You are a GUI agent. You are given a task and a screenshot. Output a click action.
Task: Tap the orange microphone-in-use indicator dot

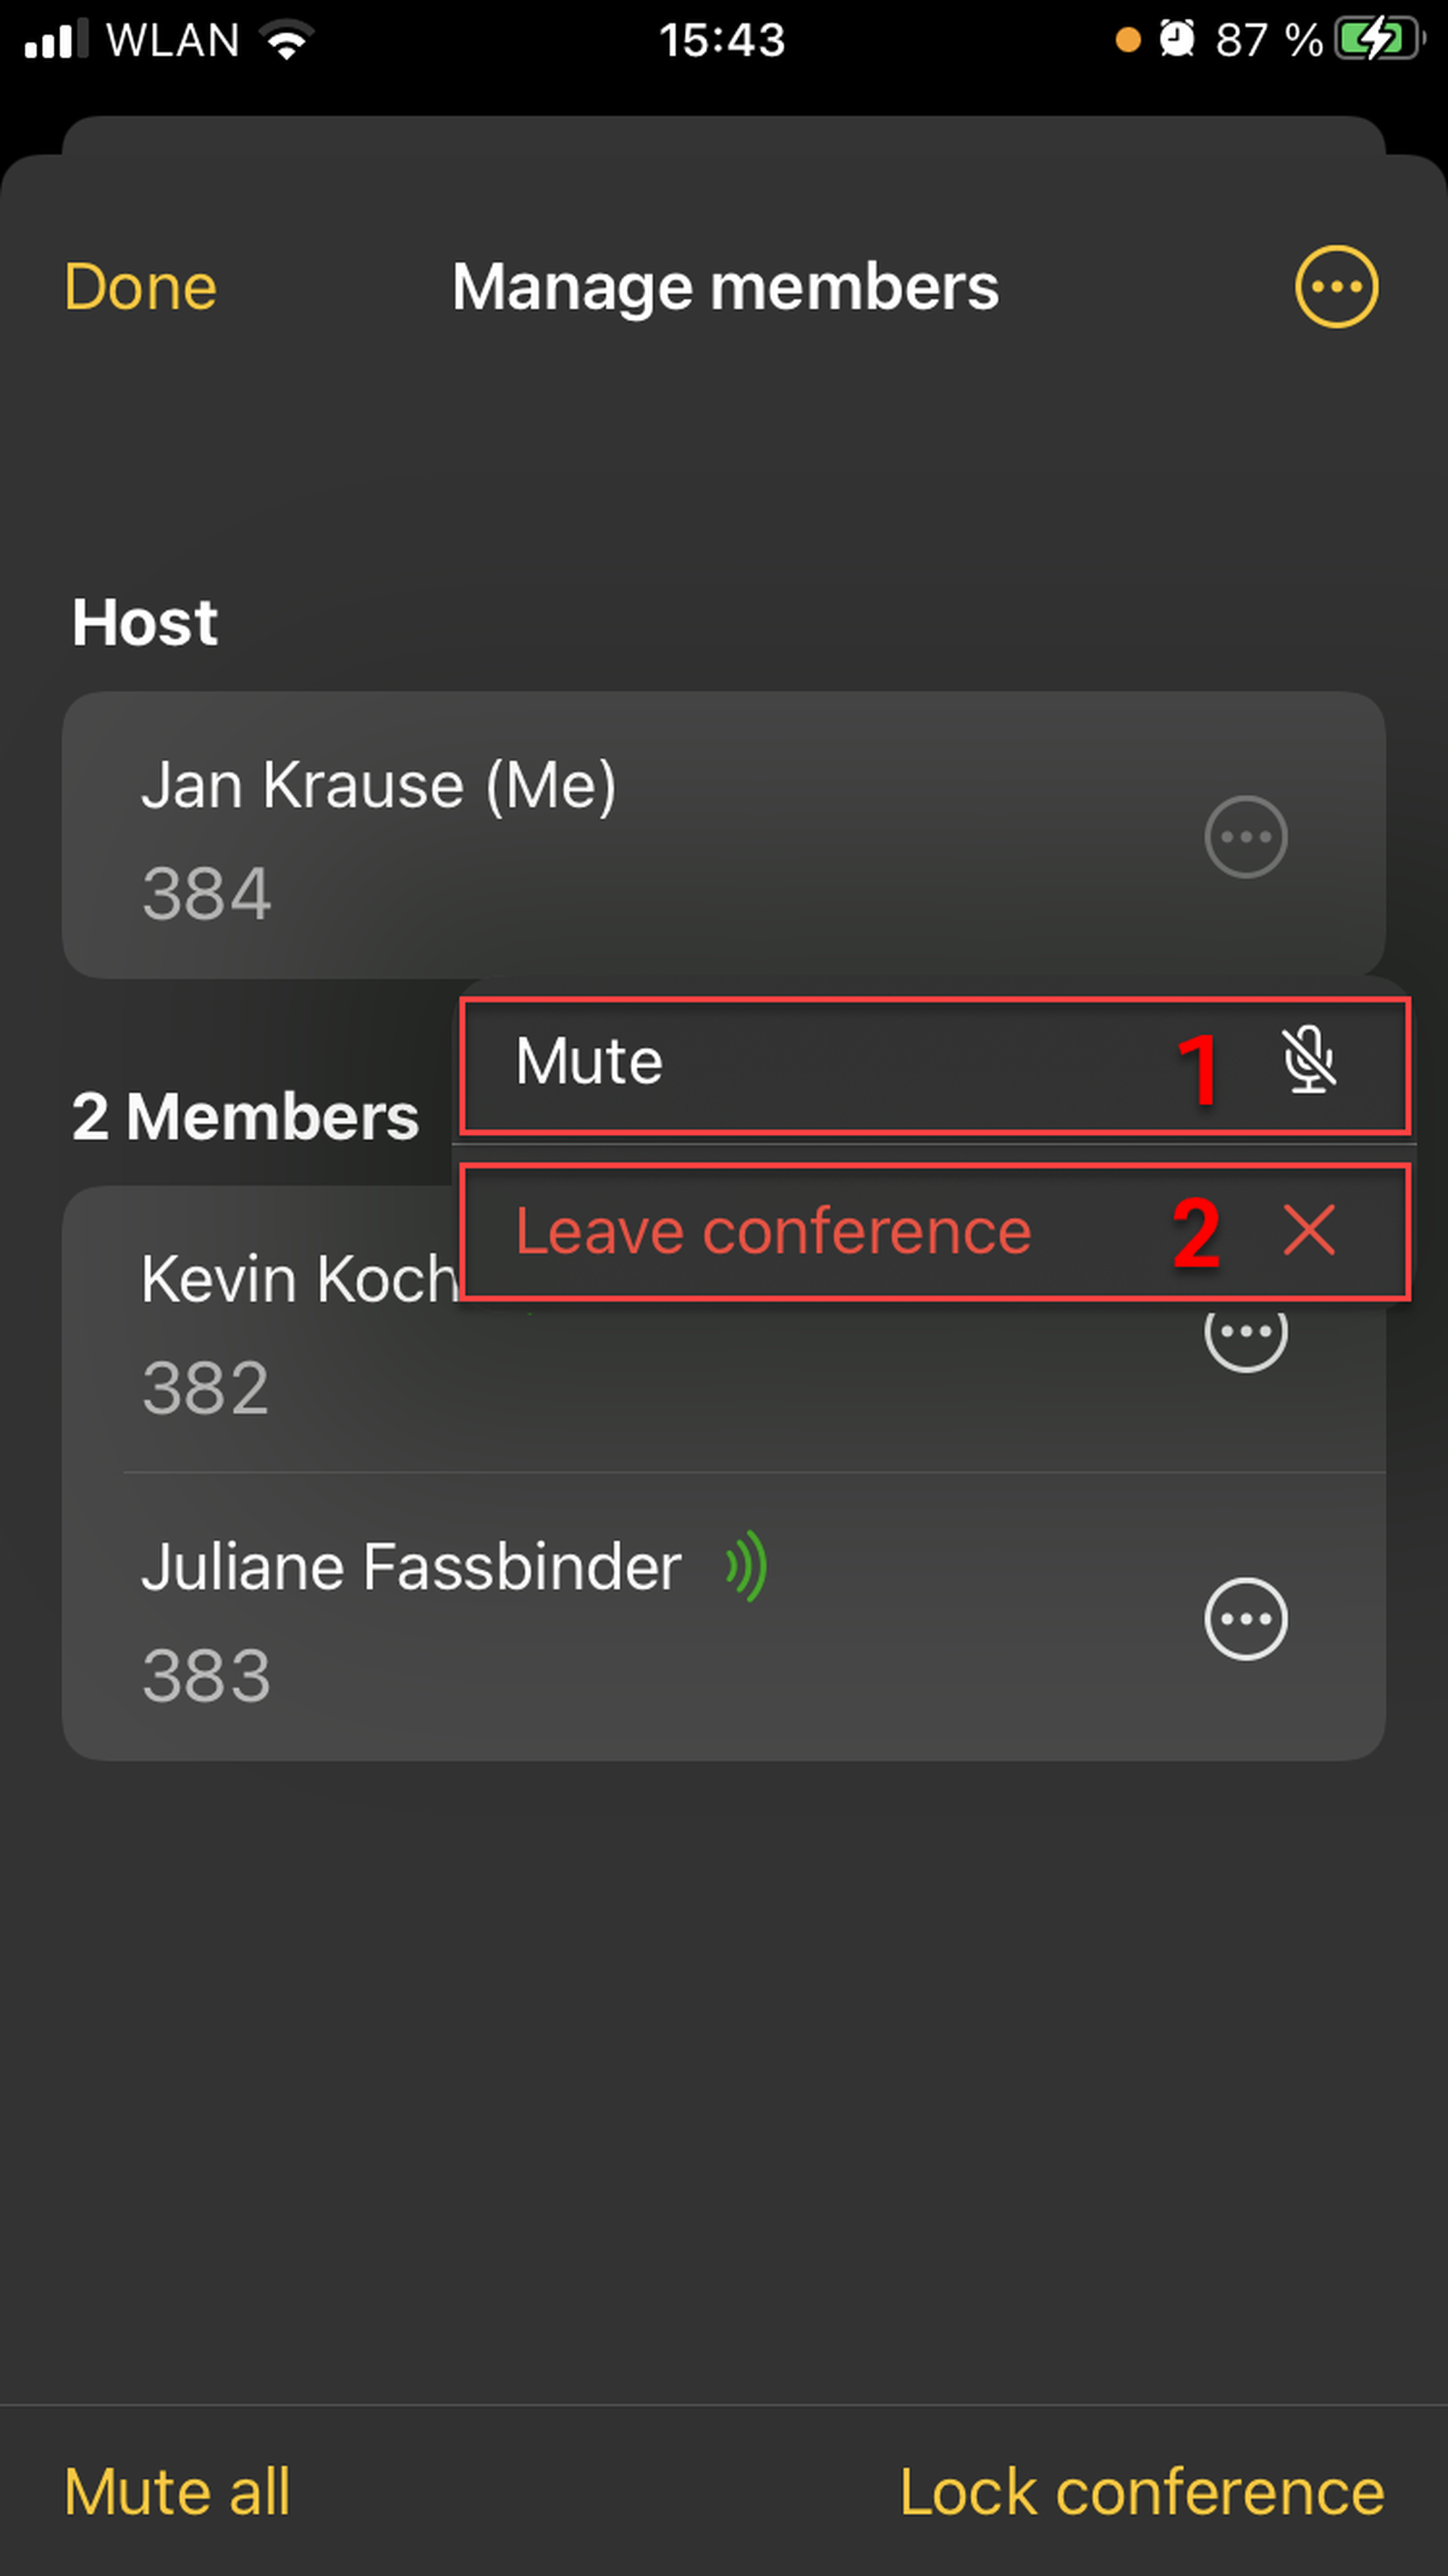[1127, 40]
